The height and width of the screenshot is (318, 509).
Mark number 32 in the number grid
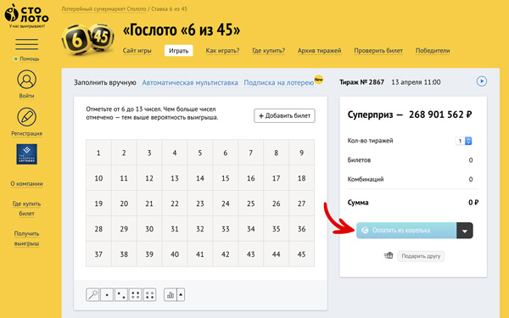coord(200,229)
